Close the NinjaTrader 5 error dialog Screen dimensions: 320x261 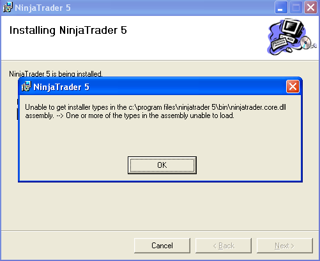293,87
